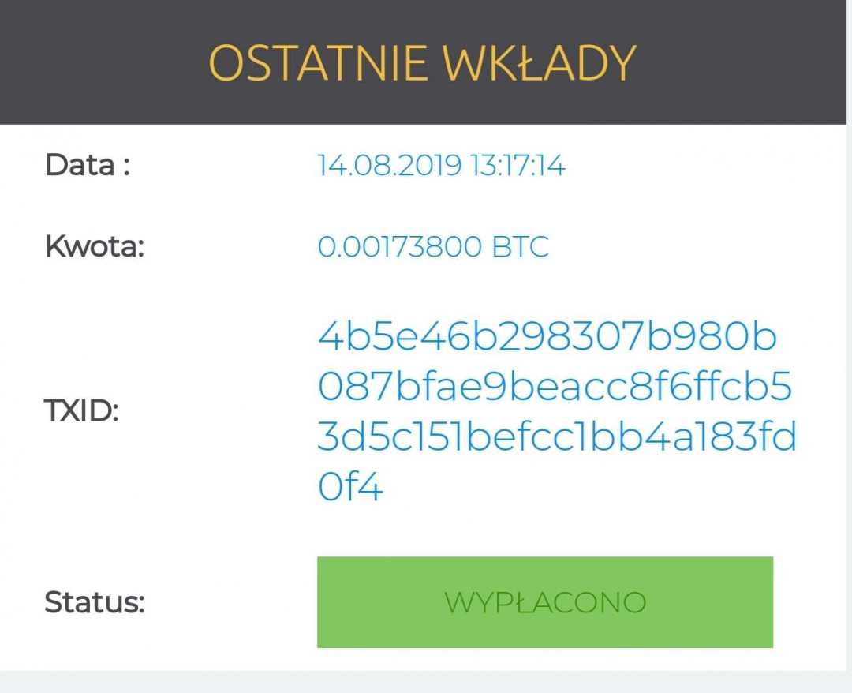The height and width of the screenshot is (693, 852).
Task: Select the amount 0.00173800 BTC
Action: click(x=435, y=246)
